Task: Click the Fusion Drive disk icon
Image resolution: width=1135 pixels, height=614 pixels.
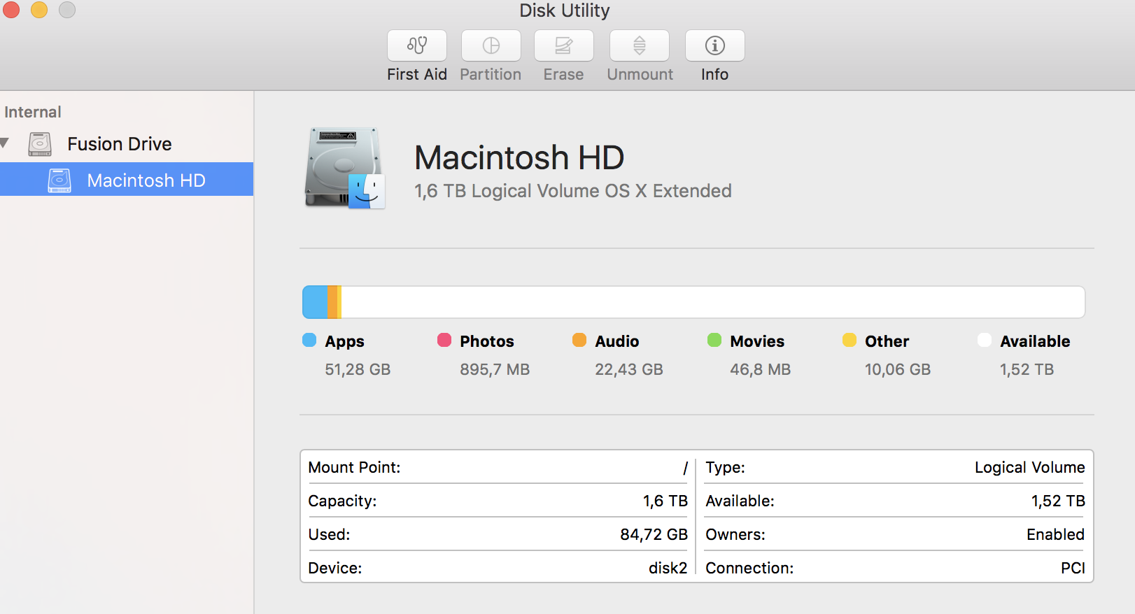Action: pyautogui.click(x=40, y=144)
